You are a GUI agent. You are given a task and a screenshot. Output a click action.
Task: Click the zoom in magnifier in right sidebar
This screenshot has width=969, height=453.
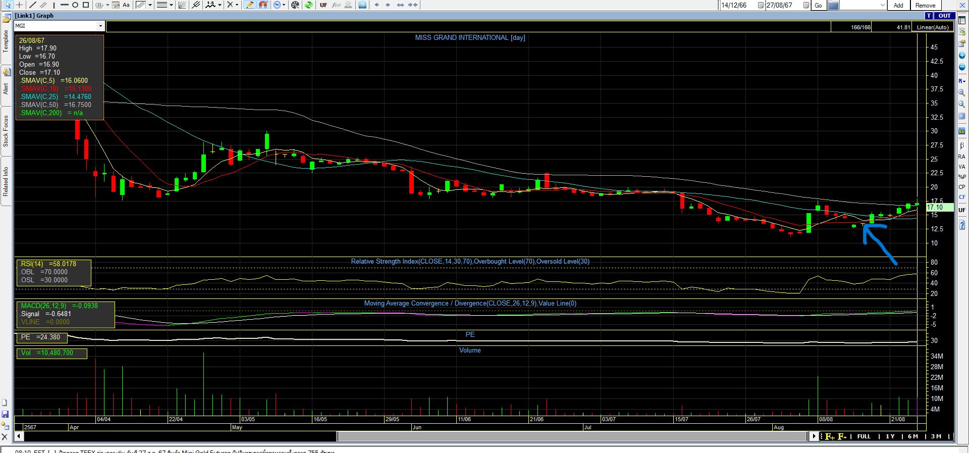pyautogui.click(x=962, y=93)
